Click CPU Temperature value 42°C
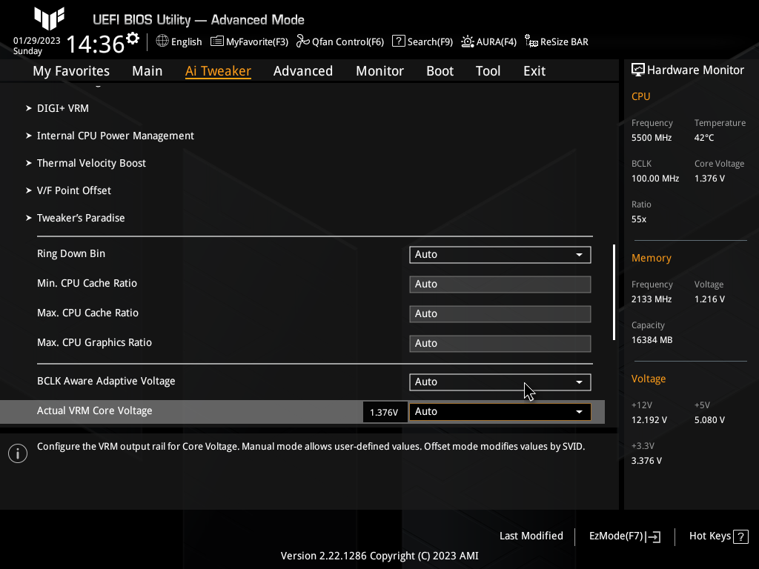The height and width of the screenshot is (569, 759). pos(704,138)
